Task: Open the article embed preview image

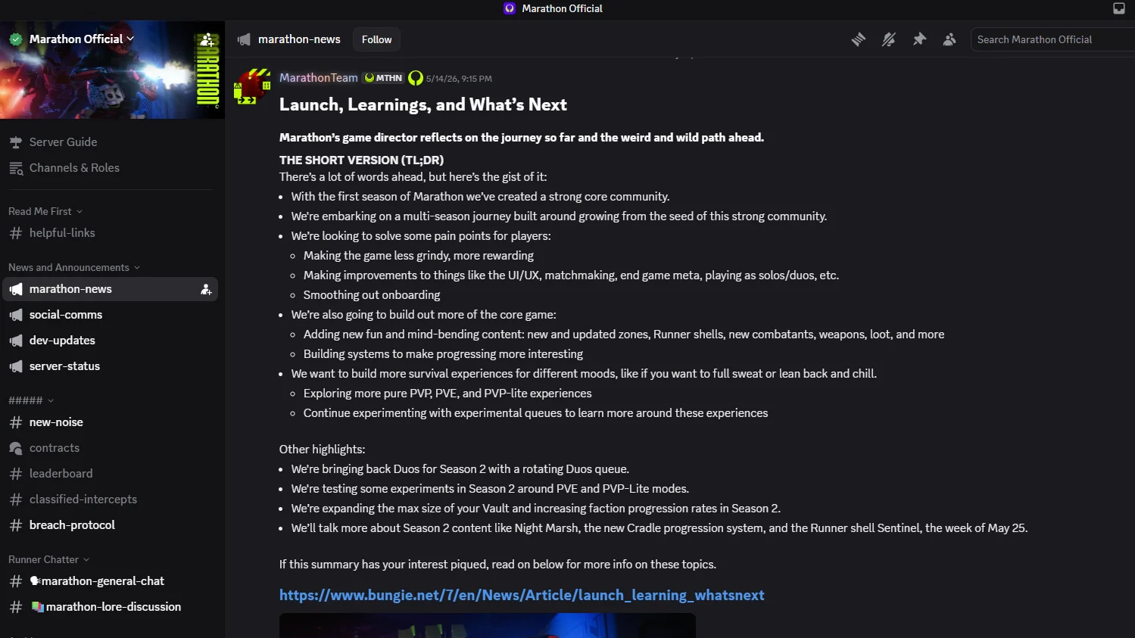Action: (488, 626)
